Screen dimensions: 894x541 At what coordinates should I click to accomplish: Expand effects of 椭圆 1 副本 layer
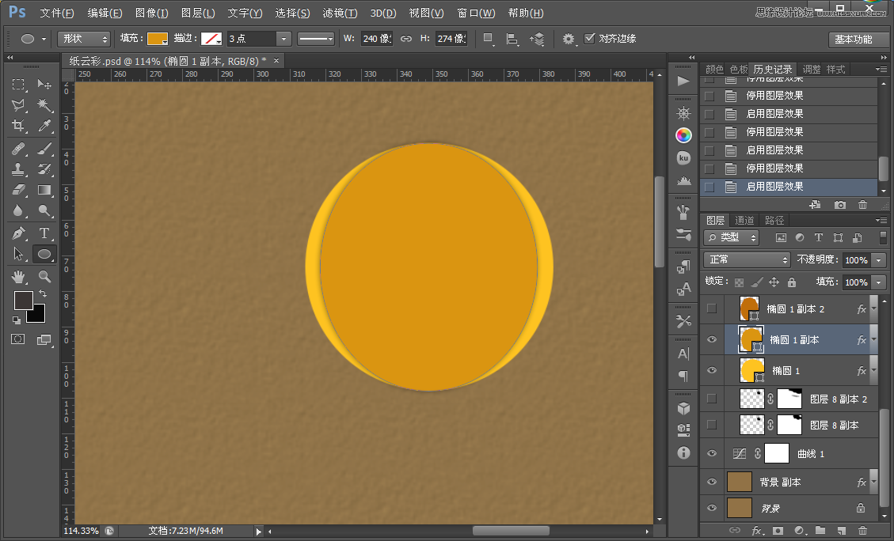click(873, 340)
